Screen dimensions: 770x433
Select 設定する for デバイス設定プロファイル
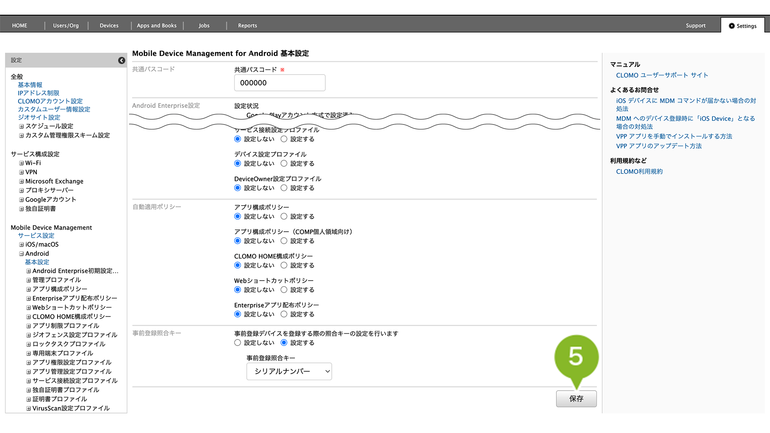(x=284, y=164)
